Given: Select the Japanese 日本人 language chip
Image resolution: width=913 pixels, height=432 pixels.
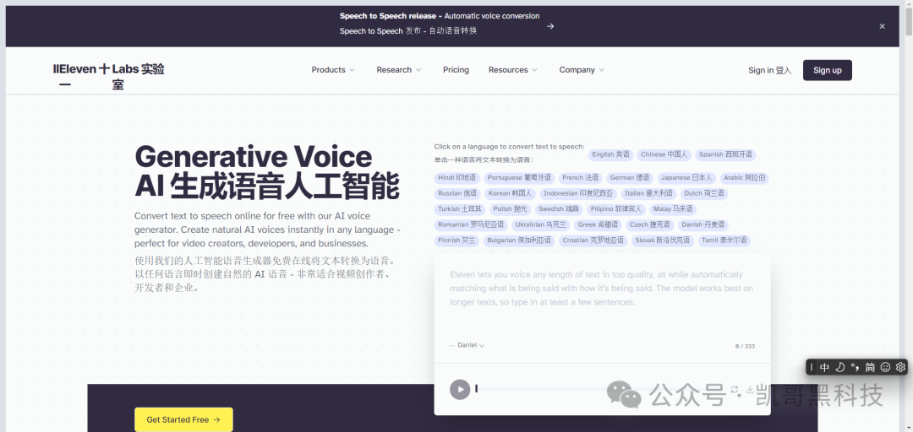Looking at the screenshot, I should [x=686, y=178].
